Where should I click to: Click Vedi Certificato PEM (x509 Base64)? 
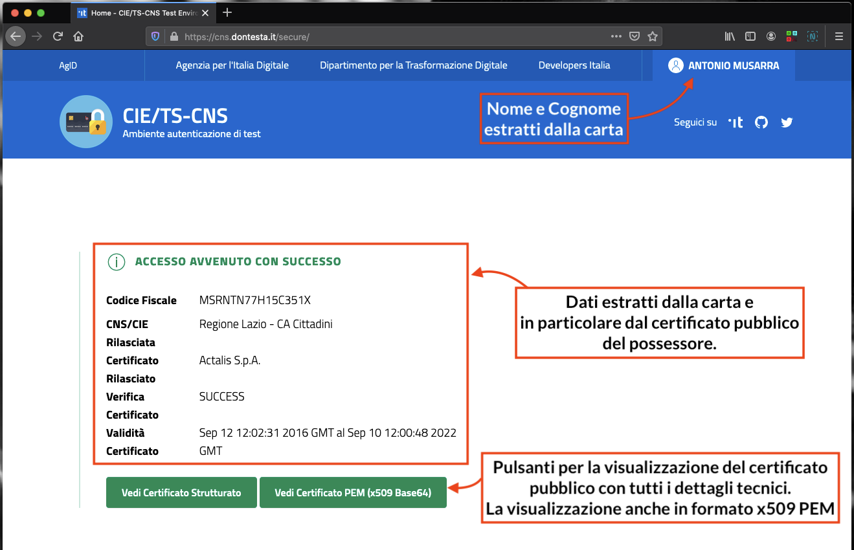(x=353, y=492)
